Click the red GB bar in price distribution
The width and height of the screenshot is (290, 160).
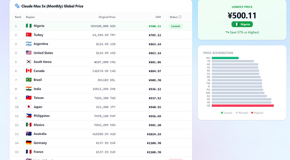pos(243,106)
